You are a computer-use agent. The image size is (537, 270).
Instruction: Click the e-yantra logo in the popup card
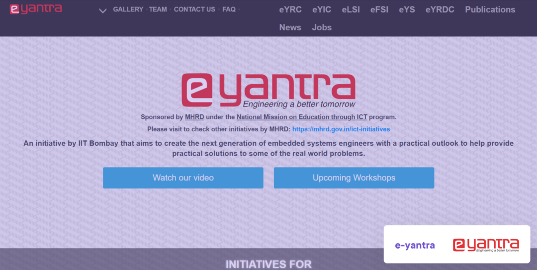(486, 245)
